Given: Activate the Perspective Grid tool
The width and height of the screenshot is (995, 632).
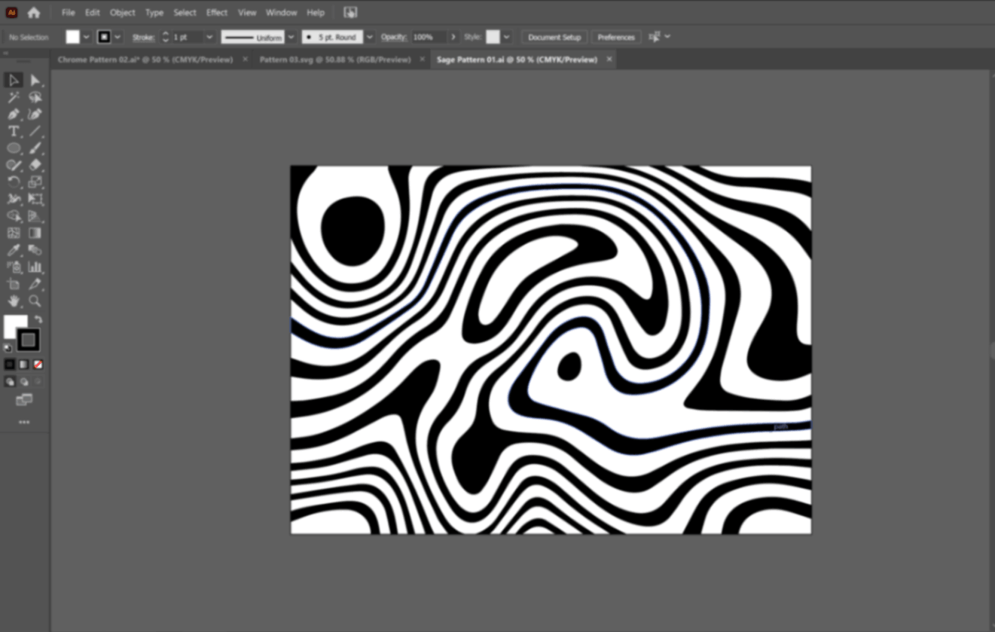Looking at the screenshot, I should pyautogui.click(x=35, y=216).
